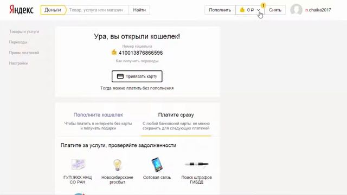Click the Пополнить button in header

[x=220, y=10]
